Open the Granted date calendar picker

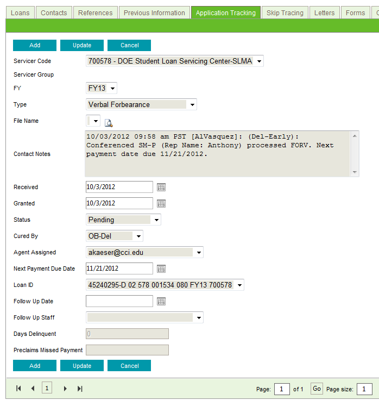coord(161,203)
